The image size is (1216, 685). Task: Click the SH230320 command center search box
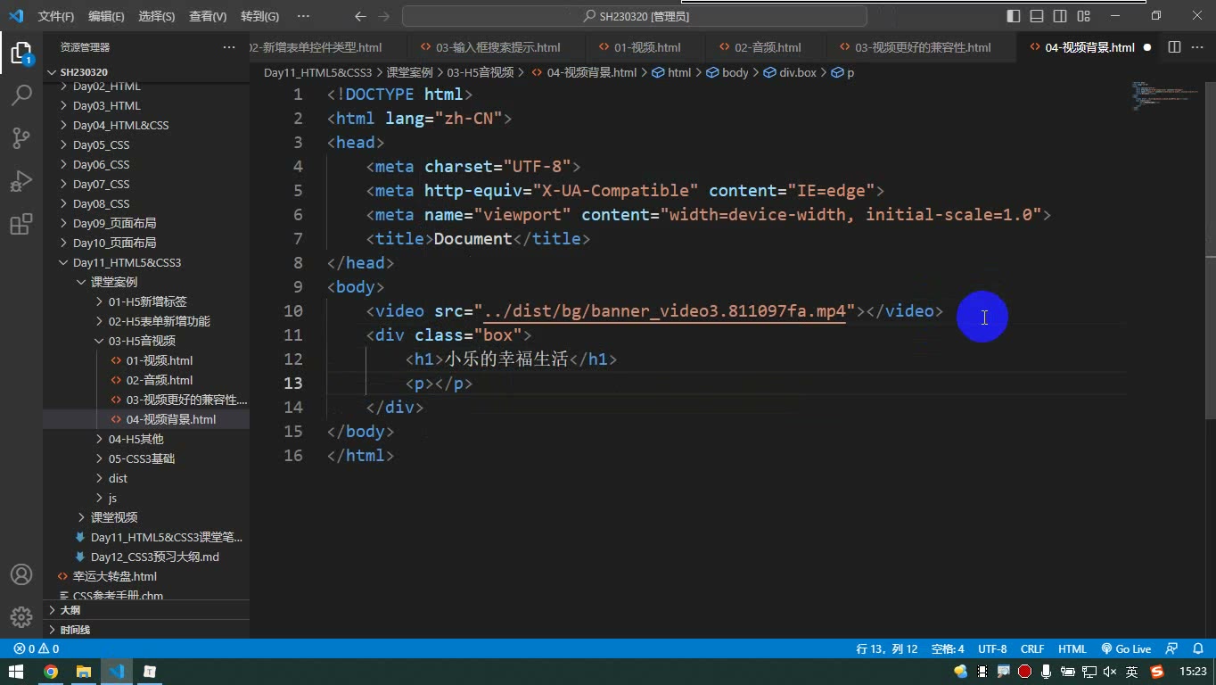tap(635, 16)
